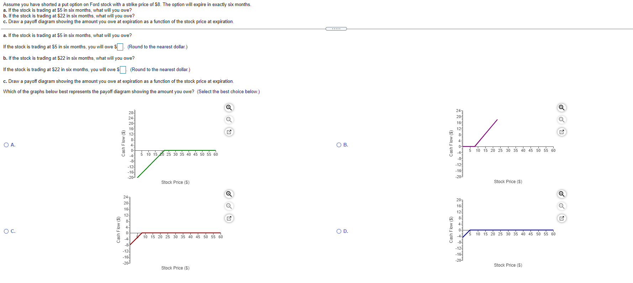
Task: Zoom out on graph D
Action: [561, 206]
